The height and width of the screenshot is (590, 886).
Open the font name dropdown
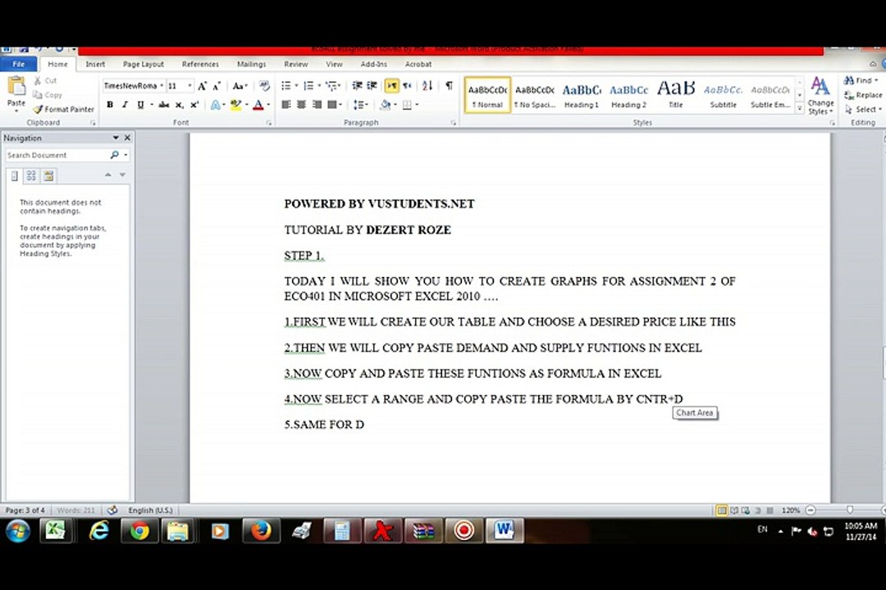coord(162,86)
